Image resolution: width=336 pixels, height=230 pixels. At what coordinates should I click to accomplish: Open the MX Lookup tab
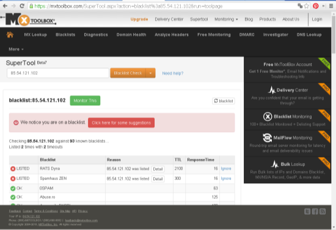[x=35, y=35]
